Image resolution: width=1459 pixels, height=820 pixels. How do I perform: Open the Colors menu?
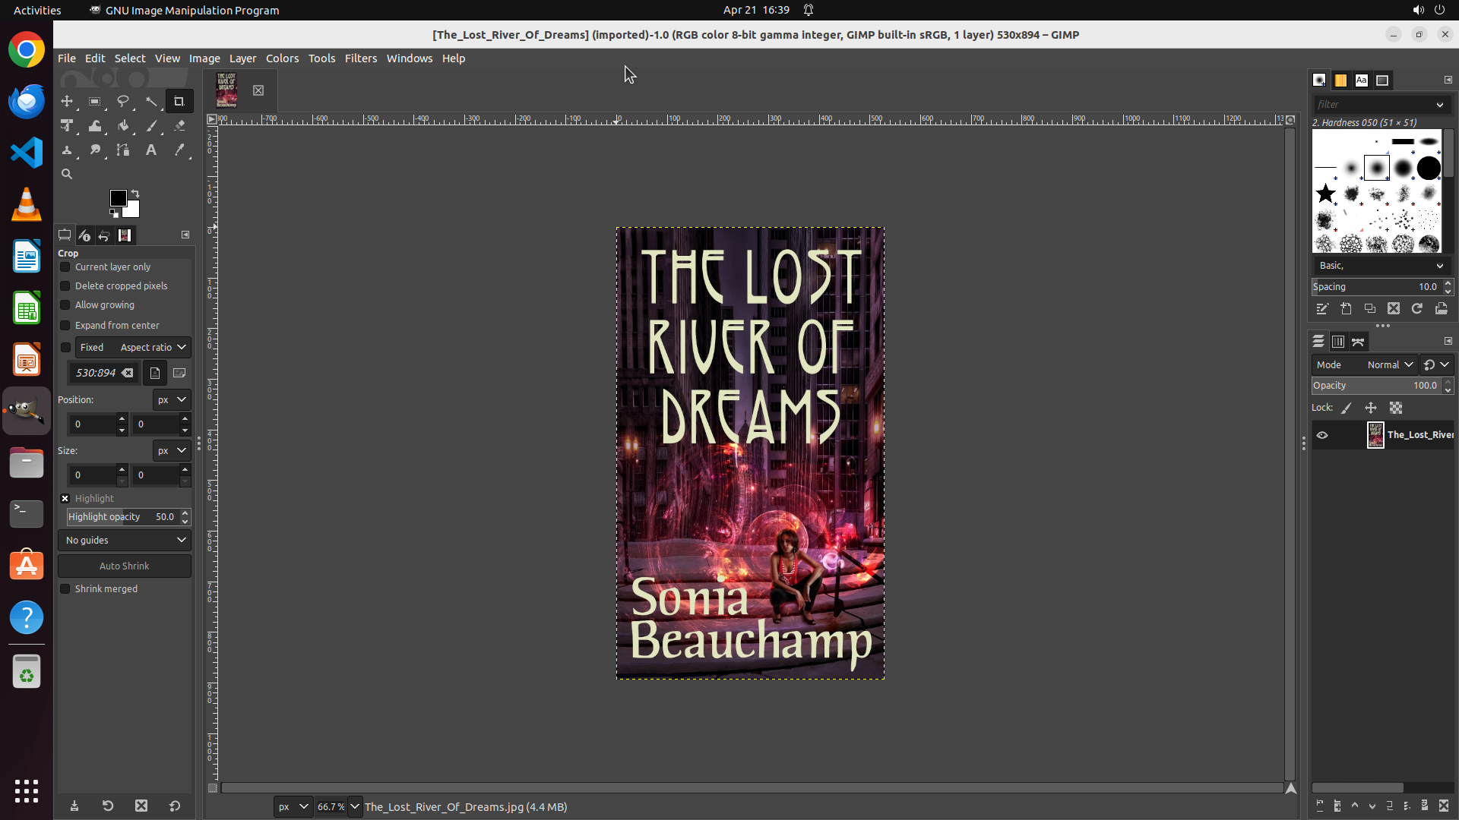coord(282,58)
